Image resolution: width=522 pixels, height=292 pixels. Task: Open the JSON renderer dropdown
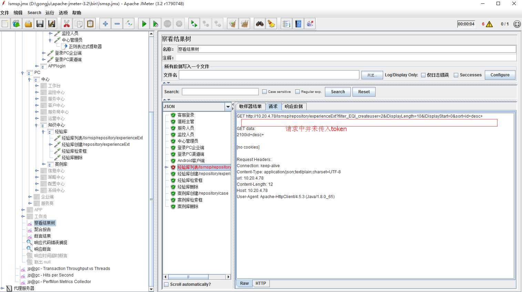(x=228, y=107)
